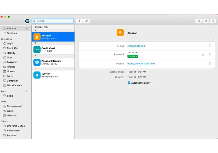Select the Travel category
The height and width of the screenshot is (153, 218).
pos(16,76)
